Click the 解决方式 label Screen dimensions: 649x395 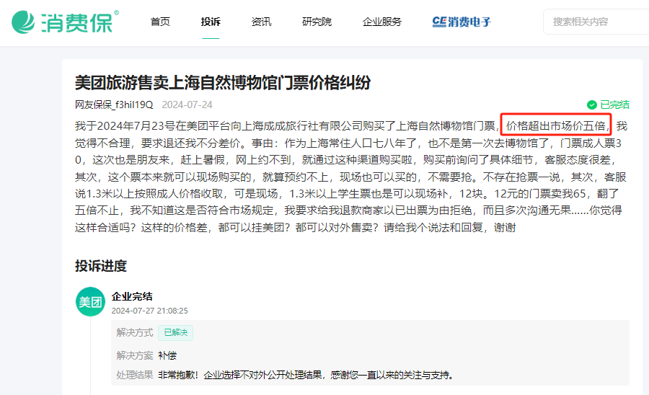(135, 332)
